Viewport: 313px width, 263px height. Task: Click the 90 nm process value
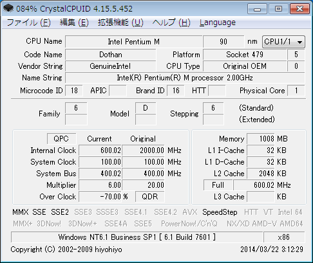[x=223, y=42]
